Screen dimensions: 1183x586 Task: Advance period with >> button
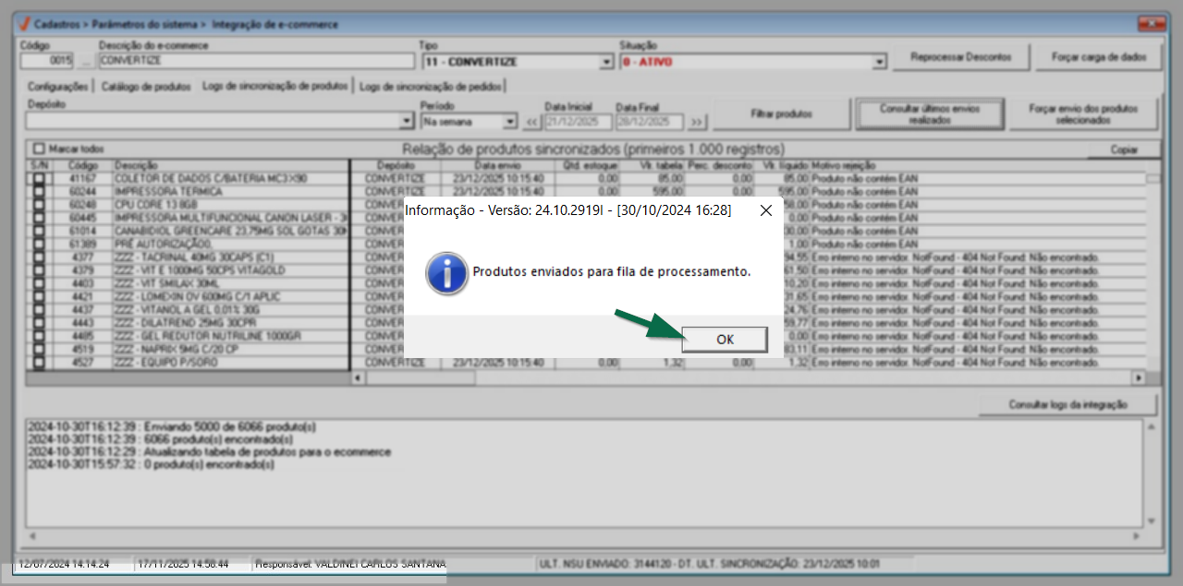(696, 122)
